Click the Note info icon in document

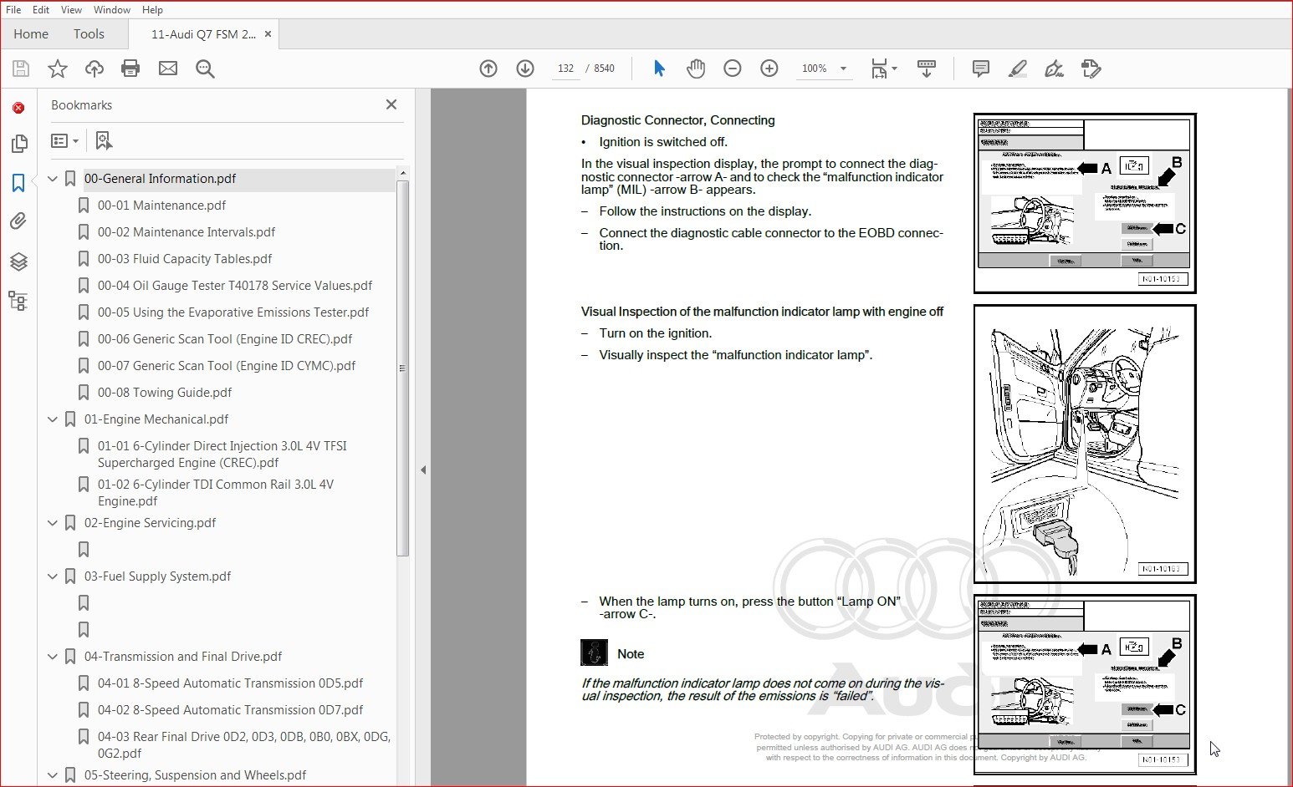pyautogui.click(x=594, y=652)
